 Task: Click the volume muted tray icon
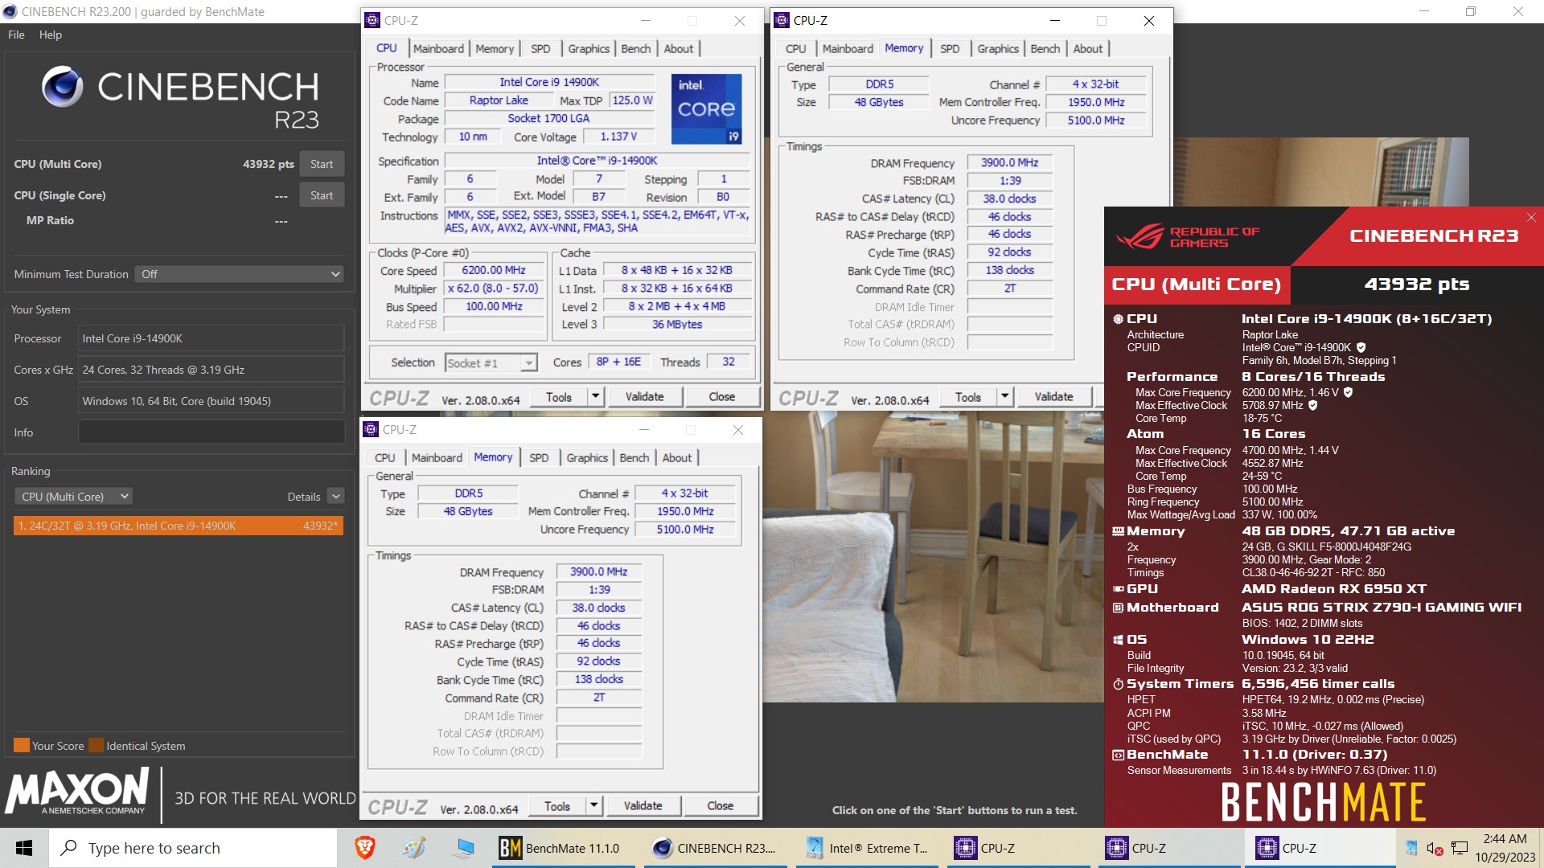[x=1435, y=848]
